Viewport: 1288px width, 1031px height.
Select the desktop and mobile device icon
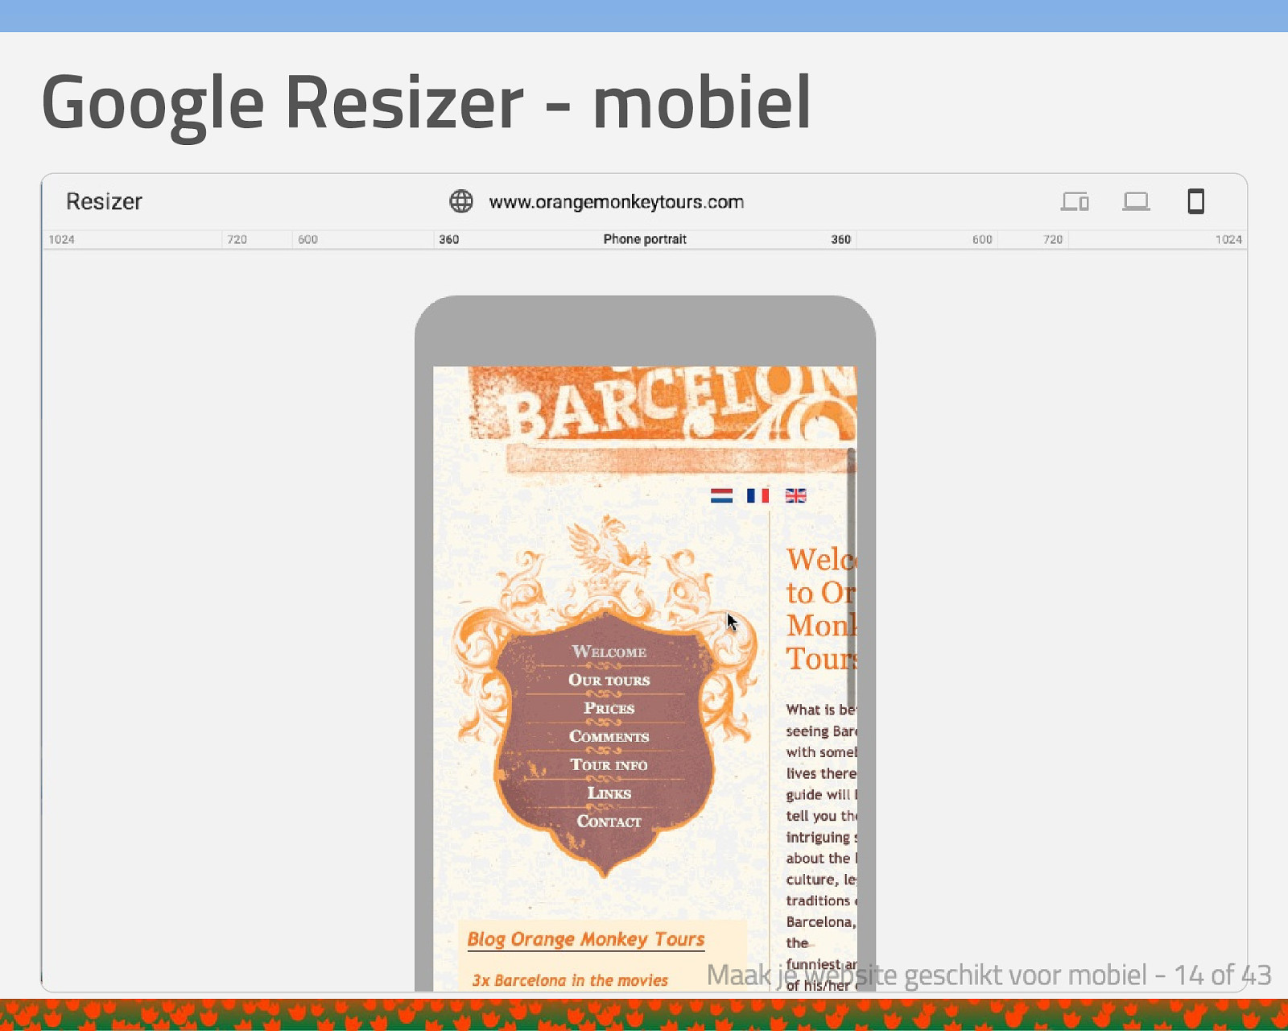point(1075,201)
